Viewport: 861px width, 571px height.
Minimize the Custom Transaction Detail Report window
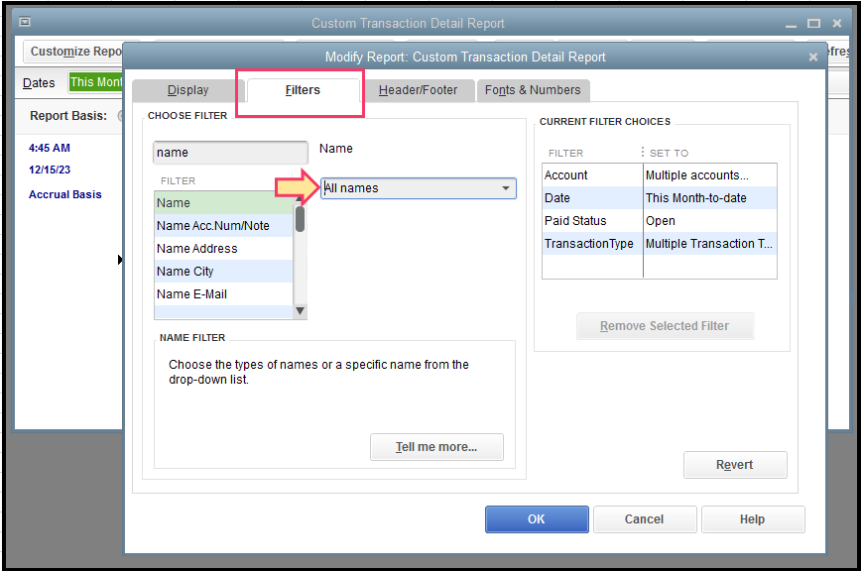pyautogui.click(x=792, y=23)
